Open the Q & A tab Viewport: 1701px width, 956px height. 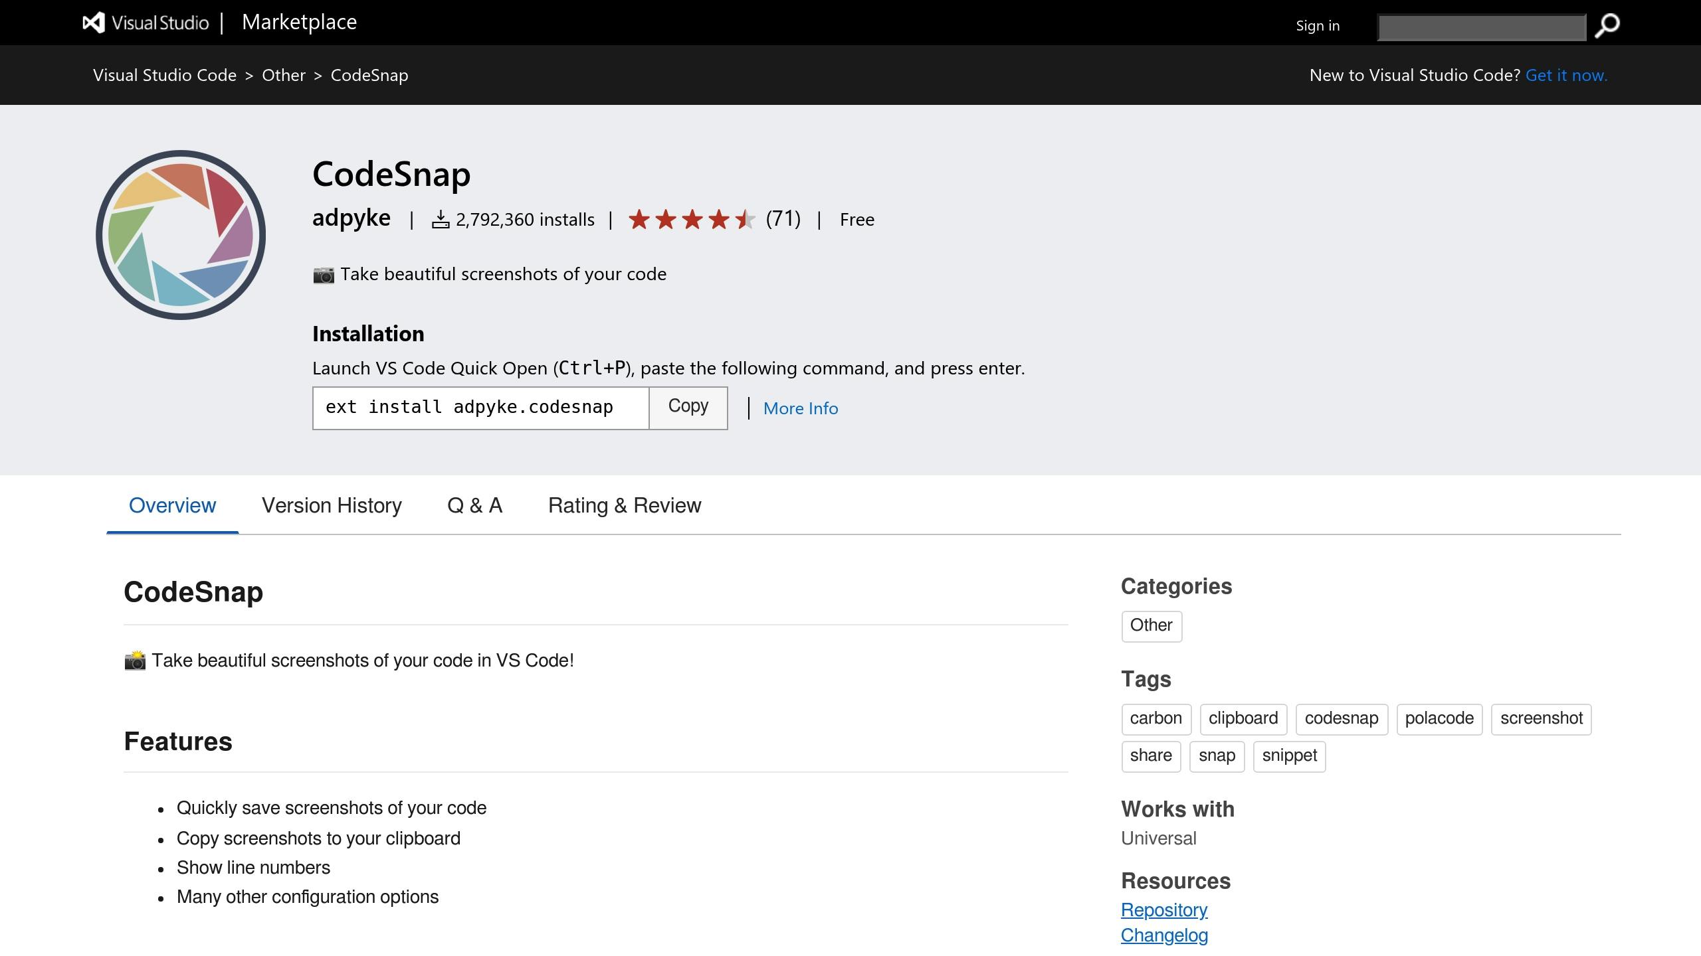(475, 506)
